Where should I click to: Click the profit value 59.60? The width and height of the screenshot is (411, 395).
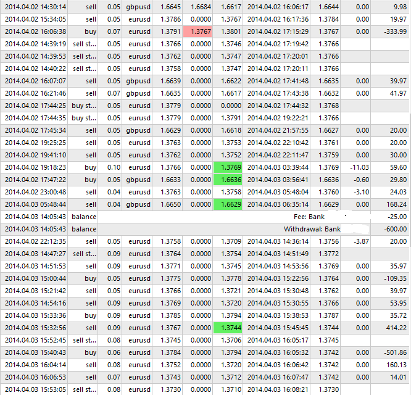pos(398,167)
